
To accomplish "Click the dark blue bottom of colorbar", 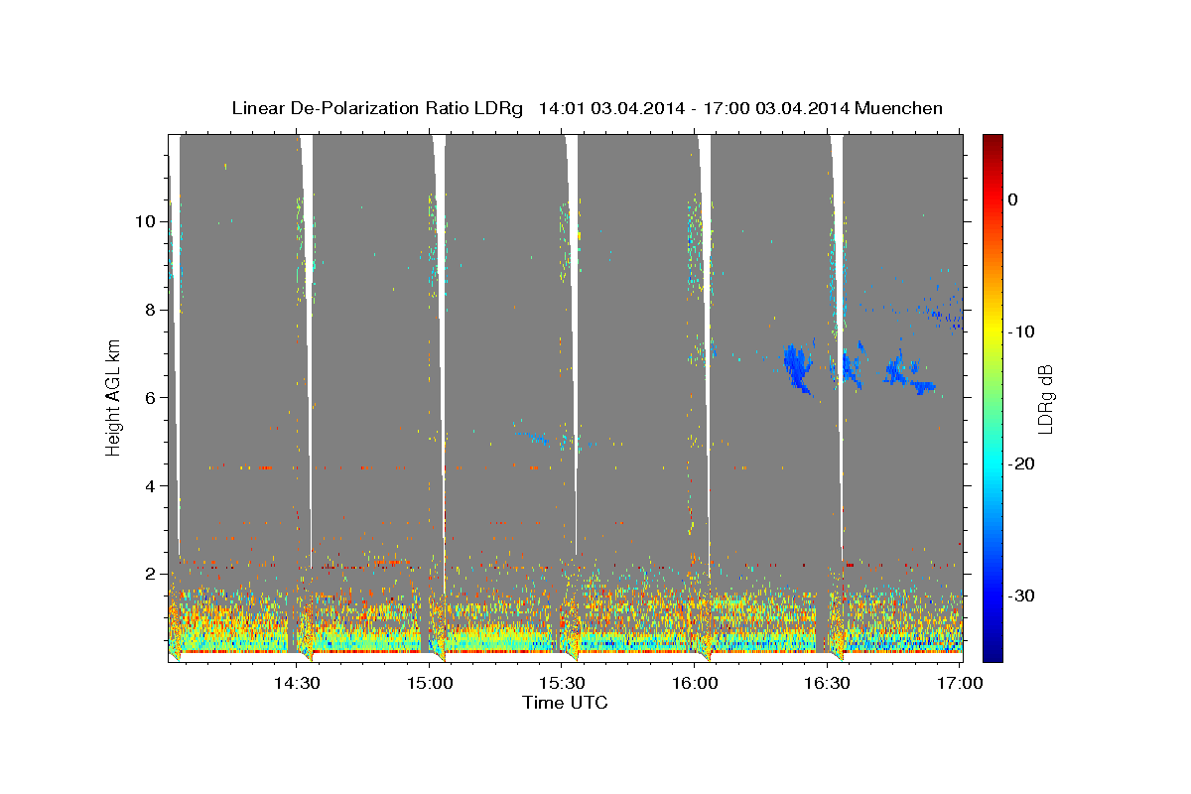I will (992, 653).
